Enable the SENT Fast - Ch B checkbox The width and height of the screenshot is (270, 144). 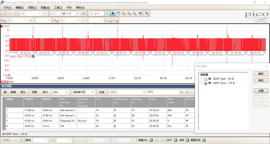[x=206, y=79]
